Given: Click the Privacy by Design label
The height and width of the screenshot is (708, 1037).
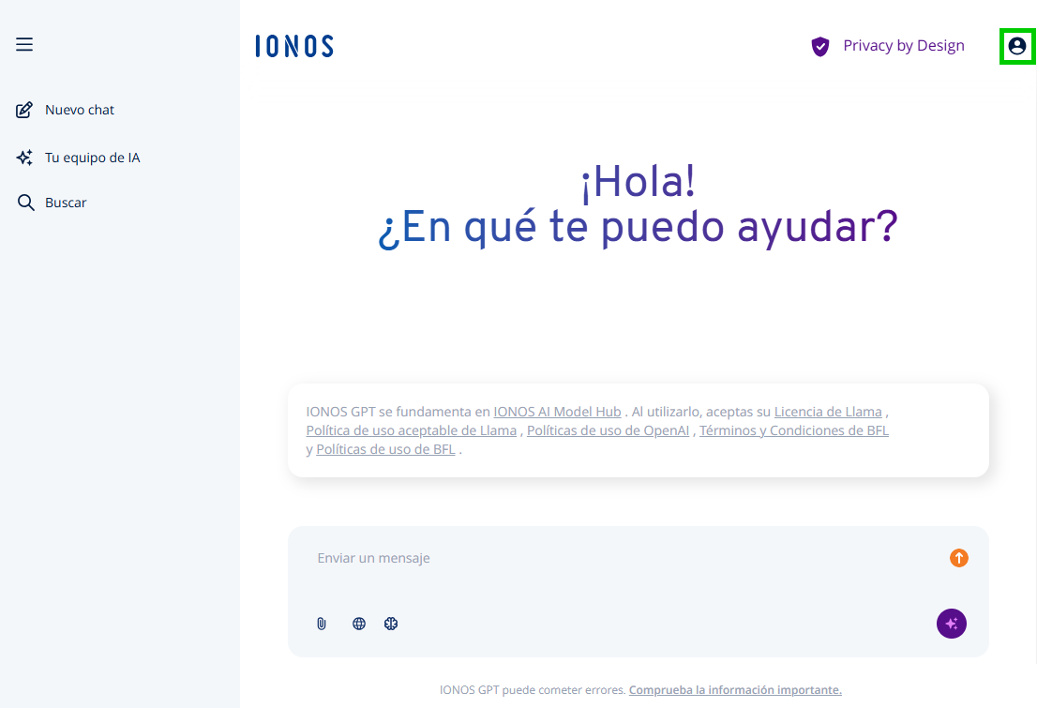Looking at the screenshot, I should coord(904,46).
